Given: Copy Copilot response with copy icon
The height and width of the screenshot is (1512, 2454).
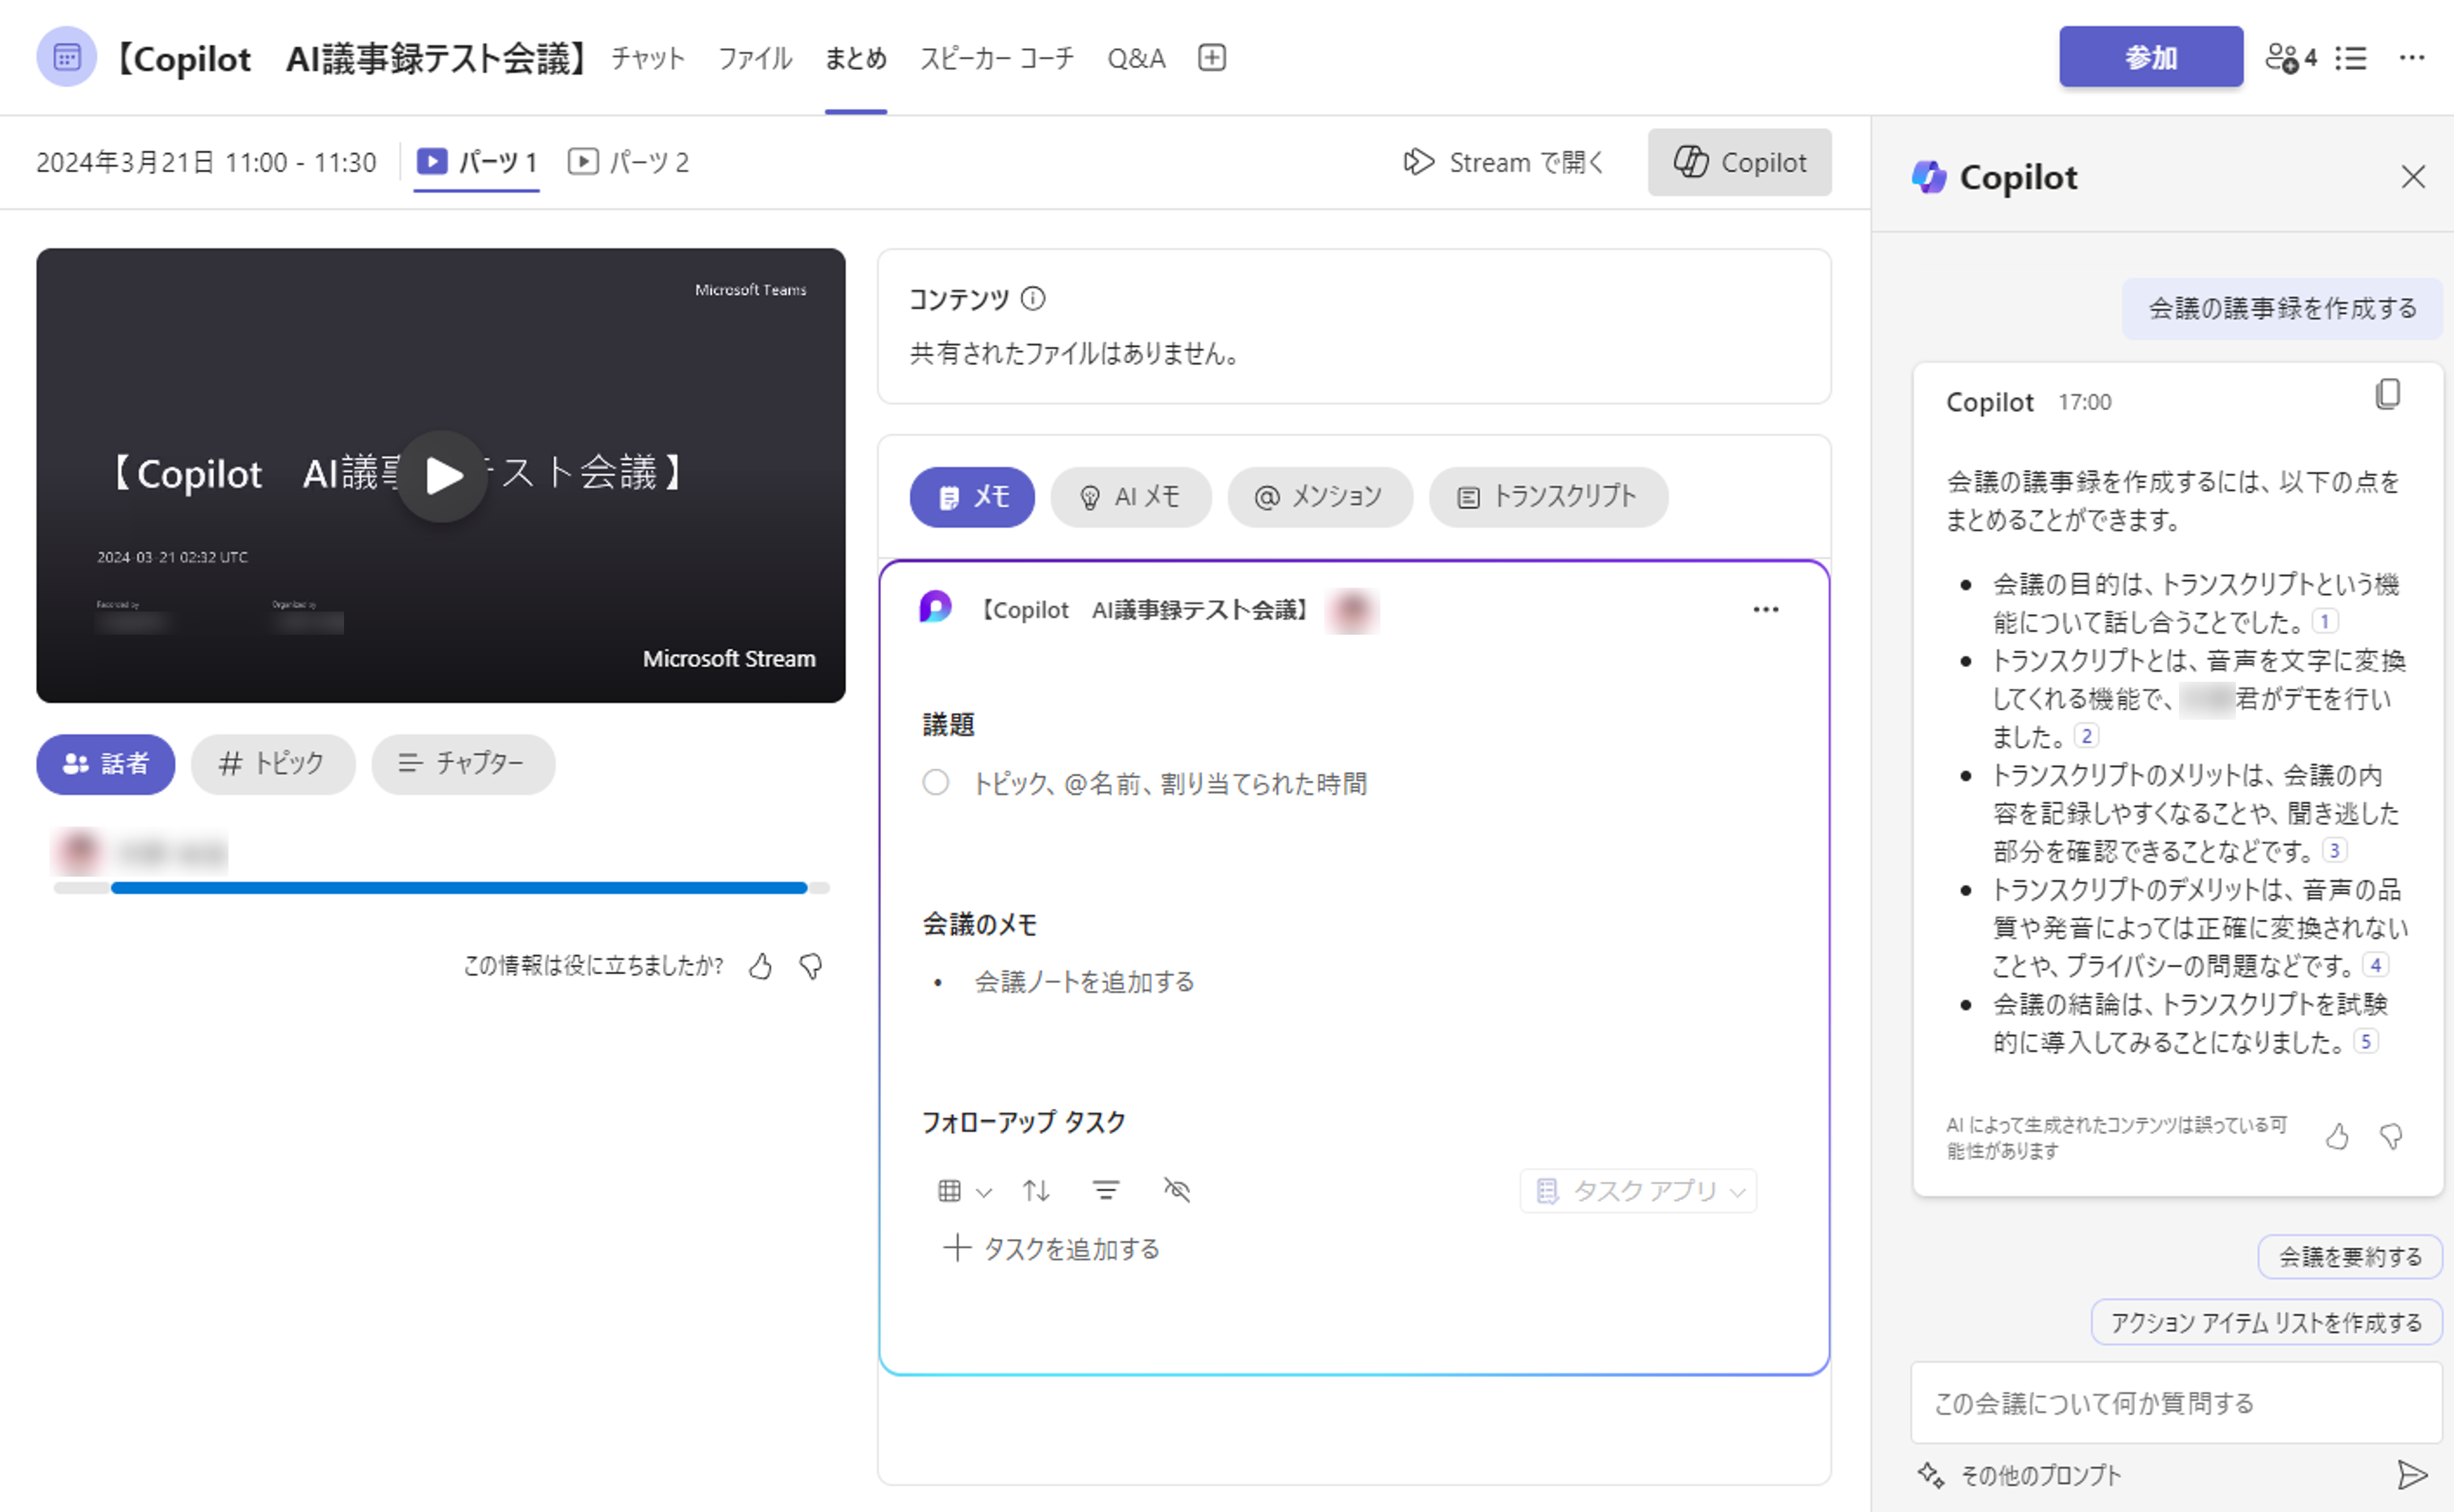Looking at the screenshot, I should pyautogui.click(x=2387, y=395).
